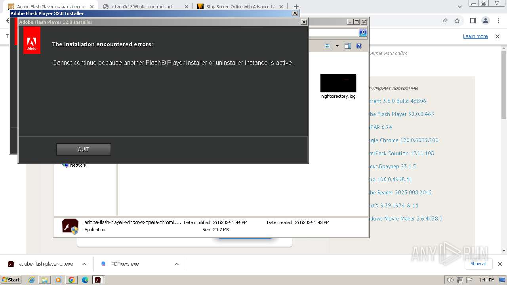Expand options for adobe-flash-player download
This screenshot has width=507, height=285.
84,264
